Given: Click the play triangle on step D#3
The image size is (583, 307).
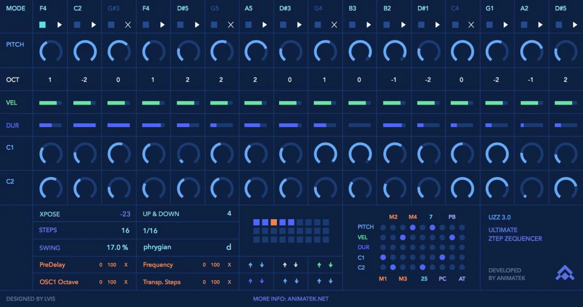Looking at the screenshot, I should (x=299, y=25).
